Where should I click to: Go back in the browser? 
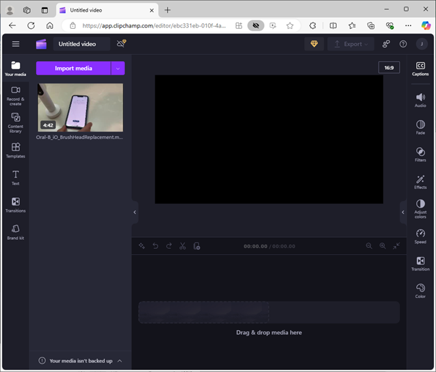pyautogui.click(x=12, y=25)
